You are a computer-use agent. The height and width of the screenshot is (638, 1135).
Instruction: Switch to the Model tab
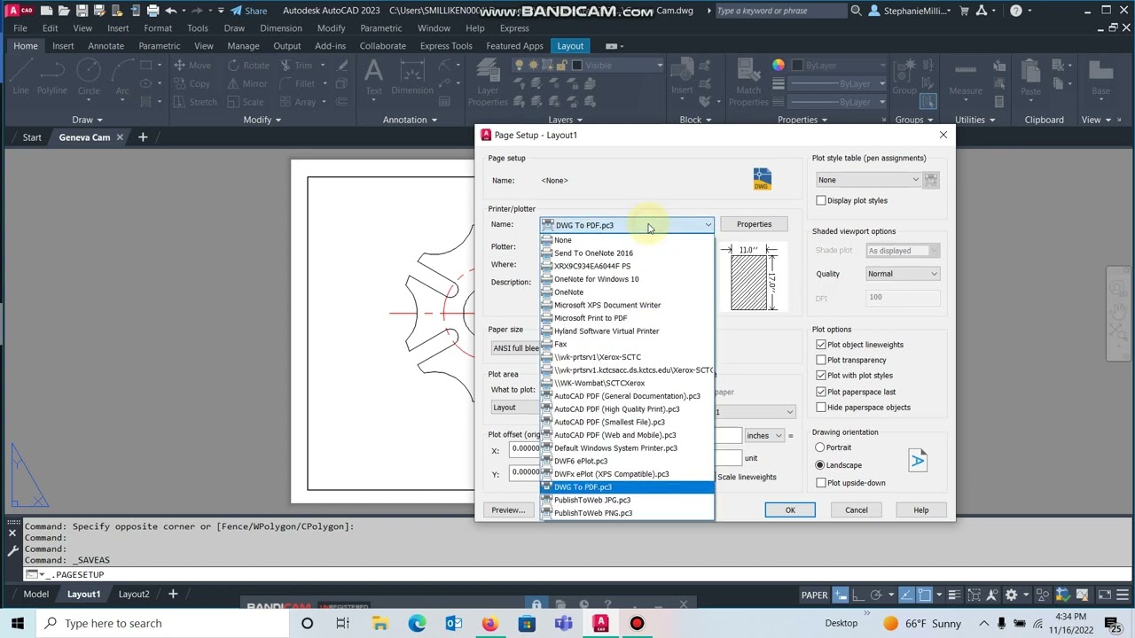36,594
